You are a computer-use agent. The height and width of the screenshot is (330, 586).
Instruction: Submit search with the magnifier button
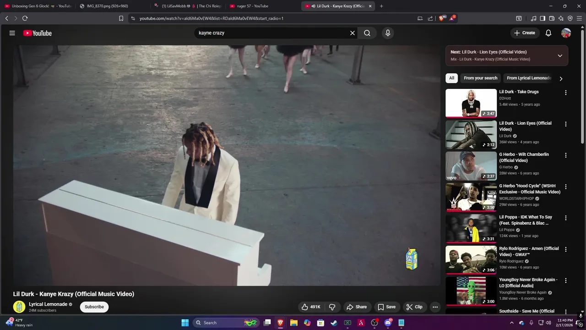pos(367,33)
